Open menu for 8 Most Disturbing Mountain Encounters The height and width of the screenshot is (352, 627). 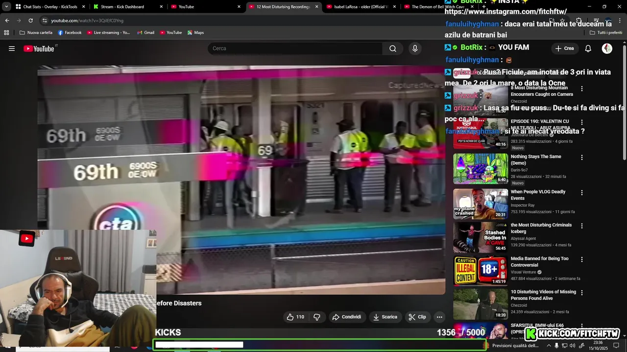582,89
